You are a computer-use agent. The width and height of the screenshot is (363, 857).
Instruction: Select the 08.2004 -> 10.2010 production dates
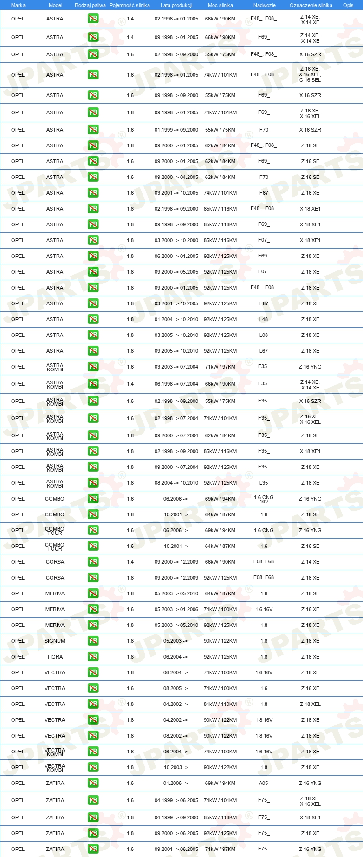click(x=176, y=483)
